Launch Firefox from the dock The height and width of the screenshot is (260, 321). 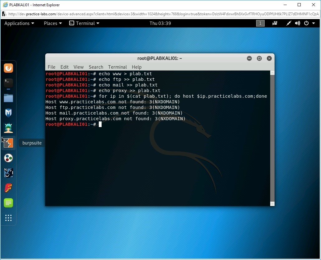pos(8,68)
